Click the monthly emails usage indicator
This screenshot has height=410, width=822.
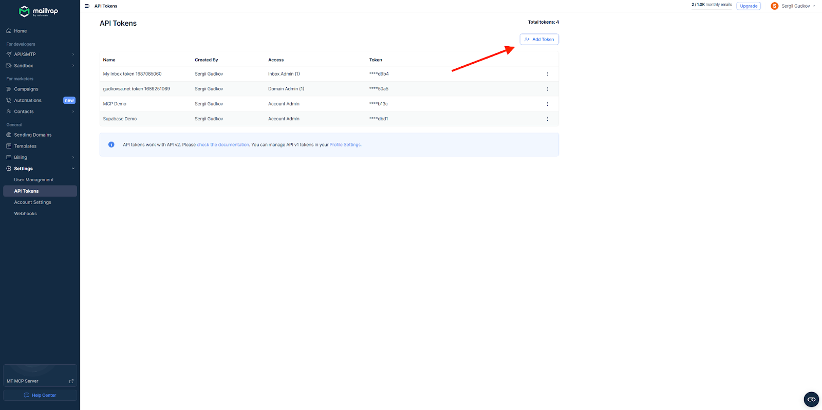[712, 5]
